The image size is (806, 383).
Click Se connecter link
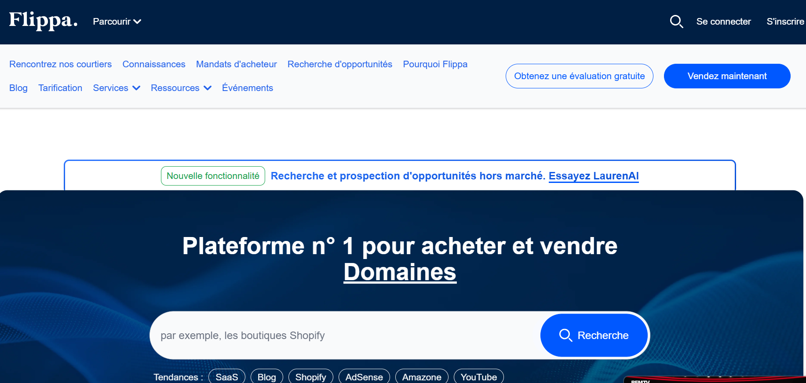click(x=723, y=22)
